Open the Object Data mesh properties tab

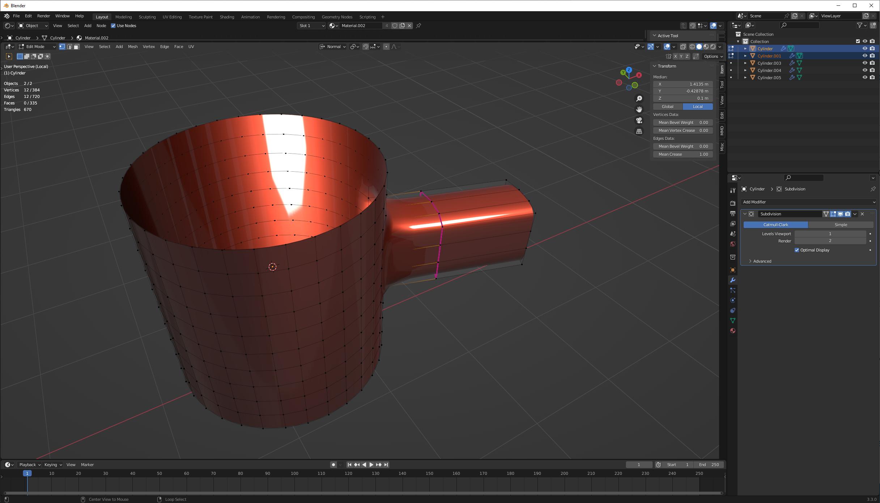coord(732,321)
